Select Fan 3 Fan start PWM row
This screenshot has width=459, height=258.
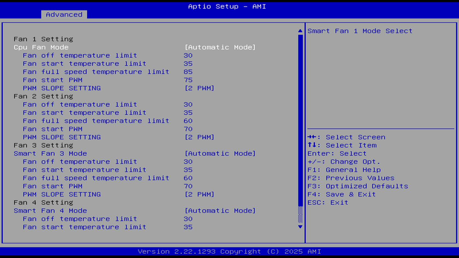coord(52,186)
